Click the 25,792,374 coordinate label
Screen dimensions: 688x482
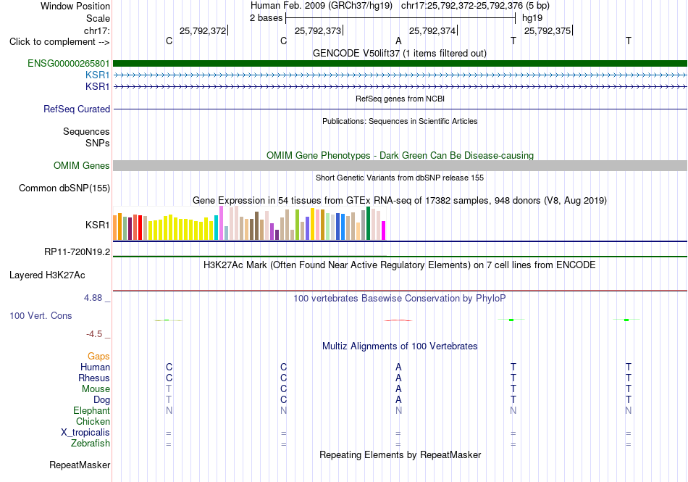432,30
